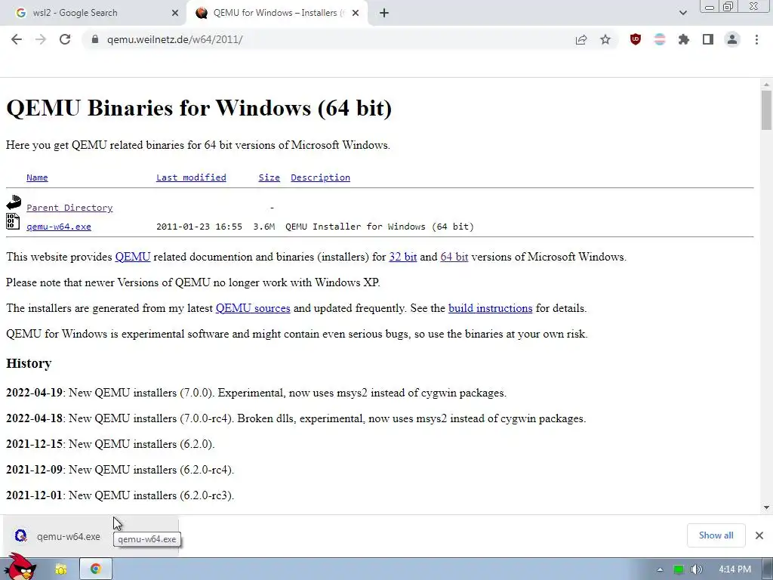
Task: Click the vertical scrollbar thumb
Action: coord(766,110)
